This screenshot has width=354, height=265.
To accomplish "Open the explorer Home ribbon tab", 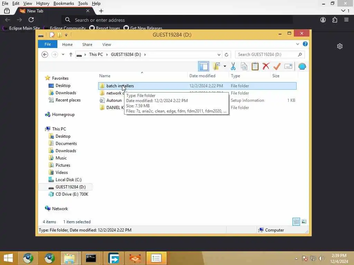I will click(x=67, y=45).
